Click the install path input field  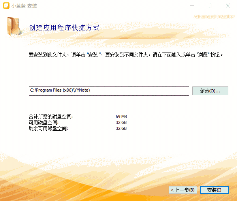(x=109, y=91)
